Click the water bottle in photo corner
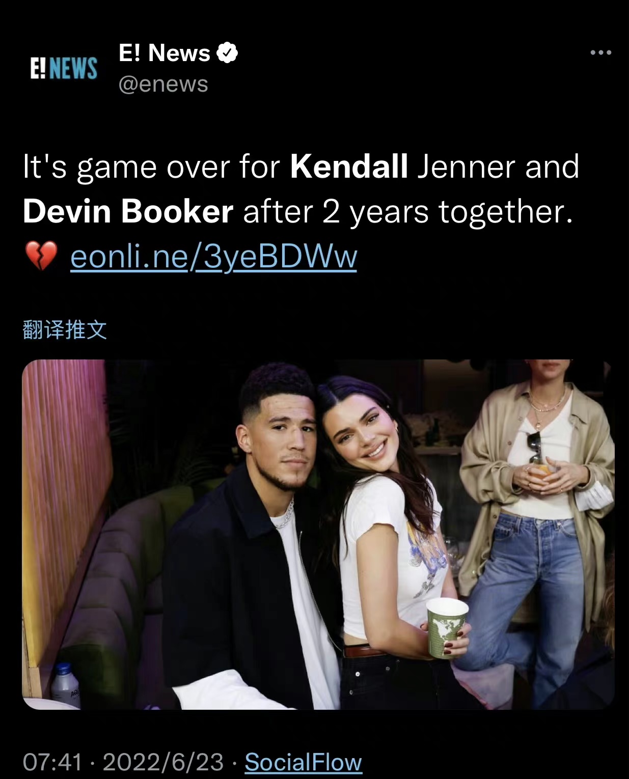629x779 pixels. [65, 685]
